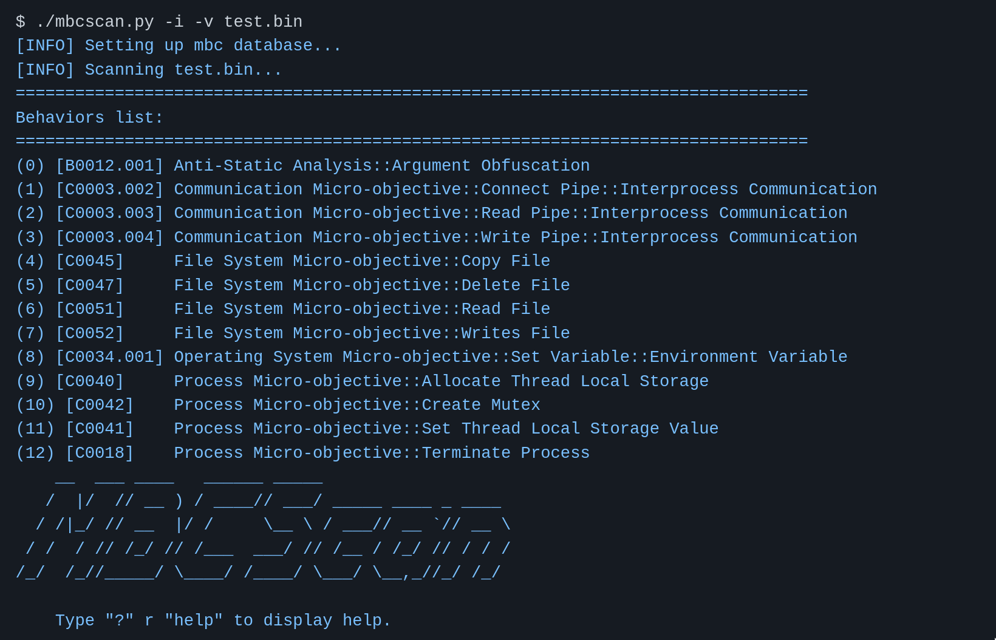The width and height of the screenshot is (996, 640).
Task: Select row (2) Read Pipe entry
Action: tap(431, 213)
